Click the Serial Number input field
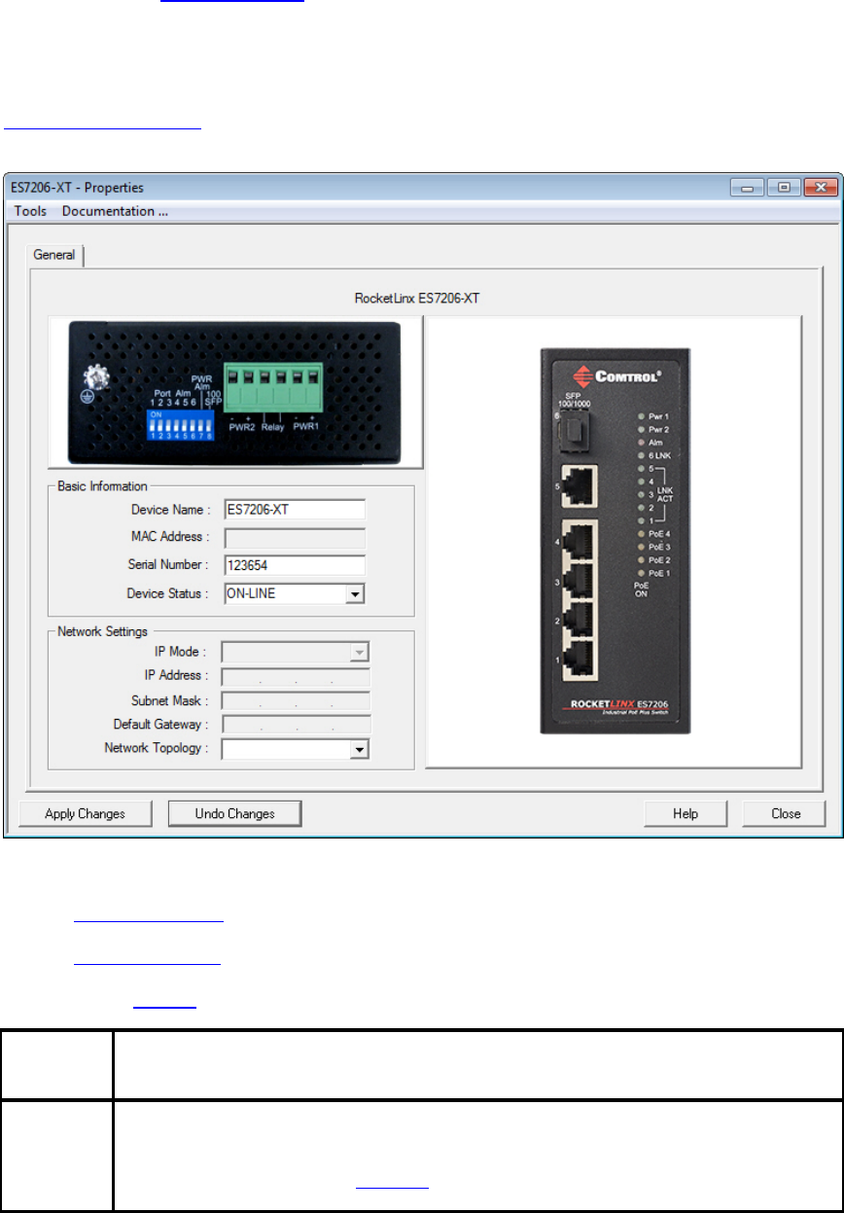This screenshot has height=1213, width=844. point(295,565)
